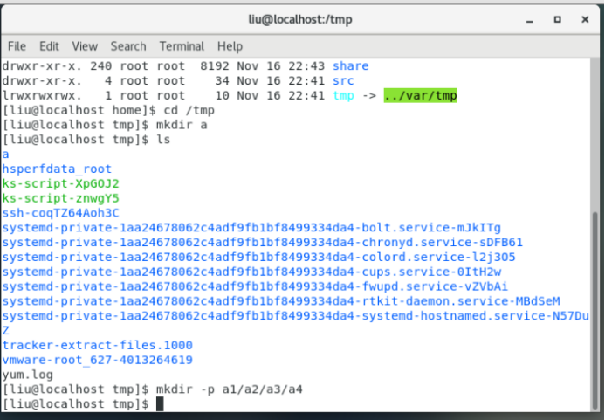The width and height of the screenshot is (605, 420).
Task: Click the systemd-private cups.service-0ItH2w entry
Action: [251, 272]
